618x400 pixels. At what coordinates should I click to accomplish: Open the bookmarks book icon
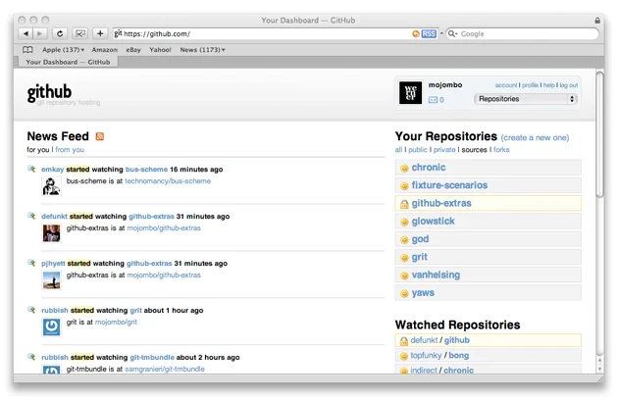point(27,50)
